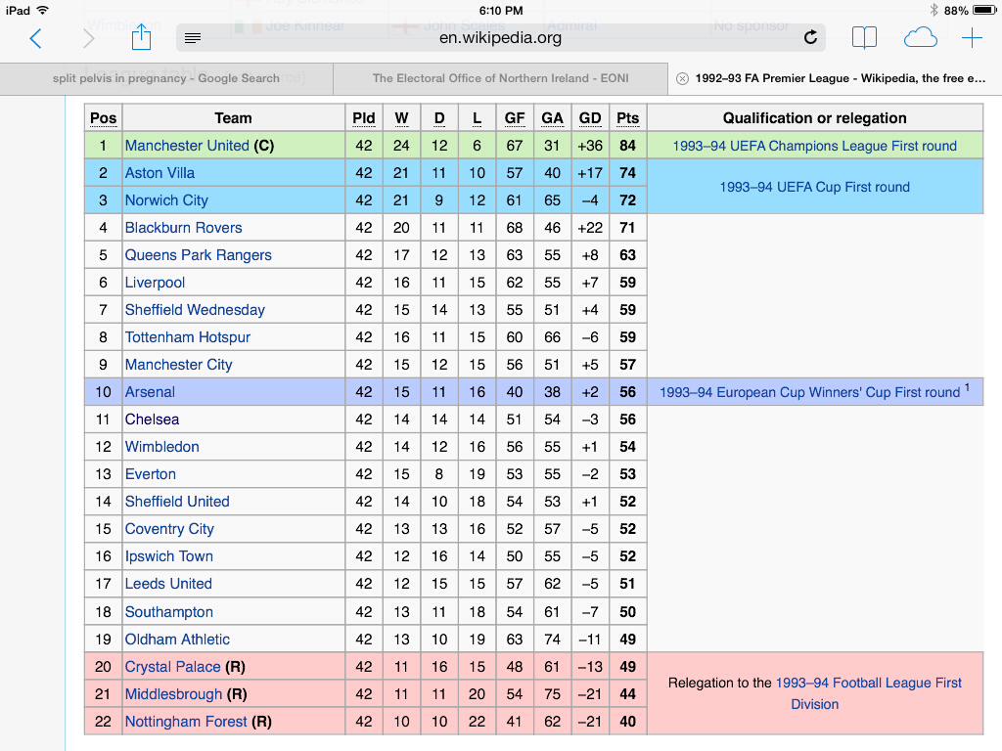1002x751 pixels.
Task: Close the 1992–93 FA Premier League tab
Action: [682, 78]
